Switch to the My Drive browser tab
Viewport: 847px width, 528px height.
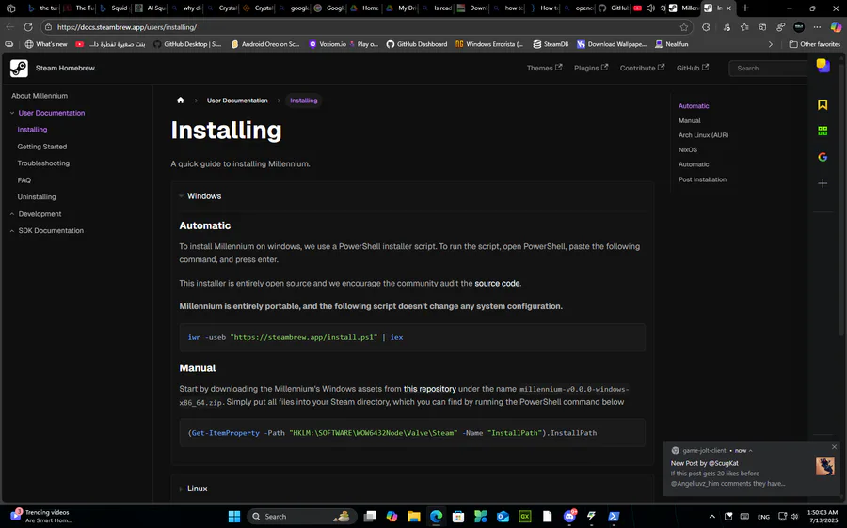pos(401,8)
